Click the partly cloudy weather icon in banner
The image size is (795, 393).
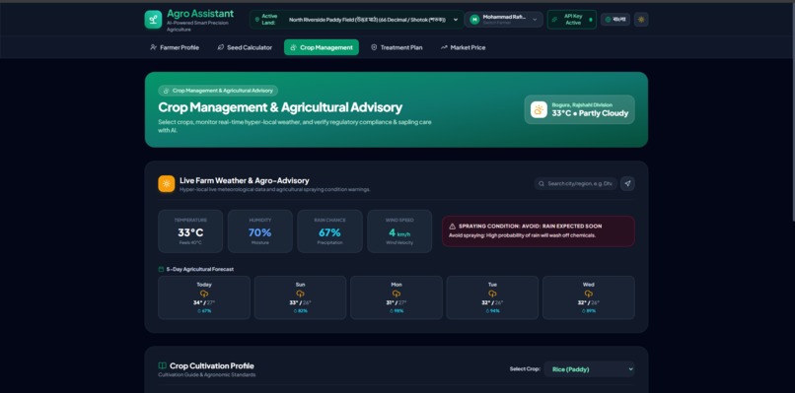[x=539, y=109]
